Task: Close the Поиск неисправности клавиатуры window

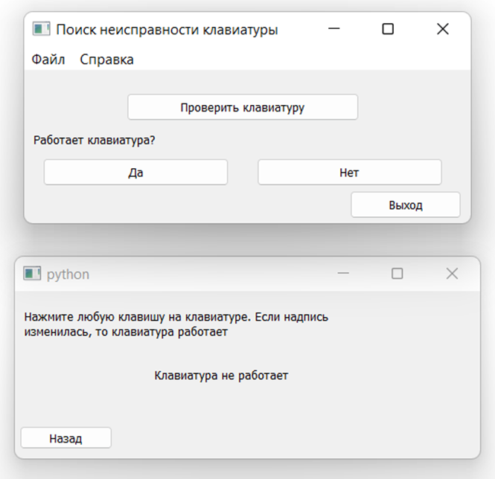Action: click(x=443, y=29)
